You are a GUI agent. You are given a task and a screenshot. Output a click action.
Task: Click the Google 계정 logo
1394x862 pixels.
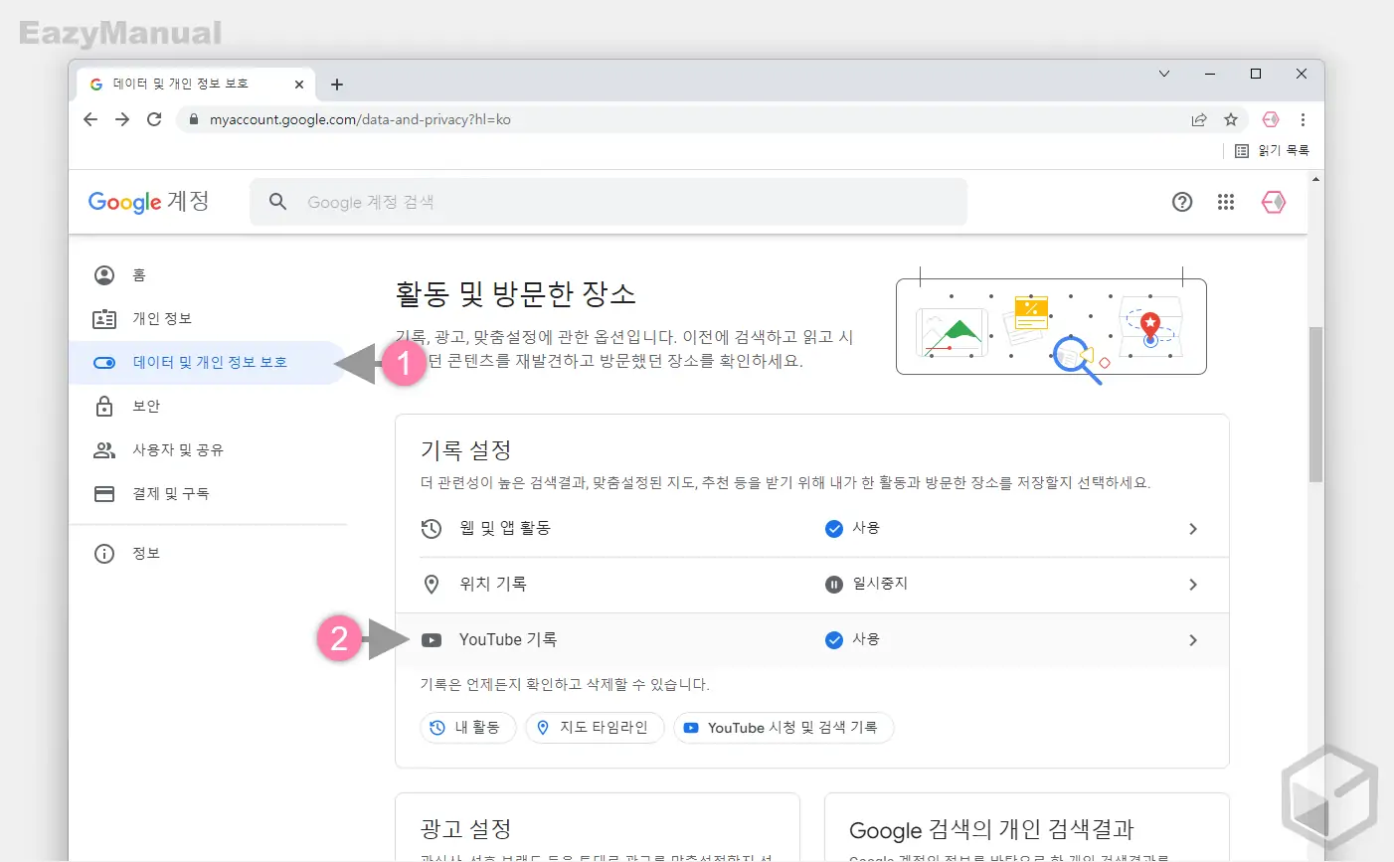point(149,202)
